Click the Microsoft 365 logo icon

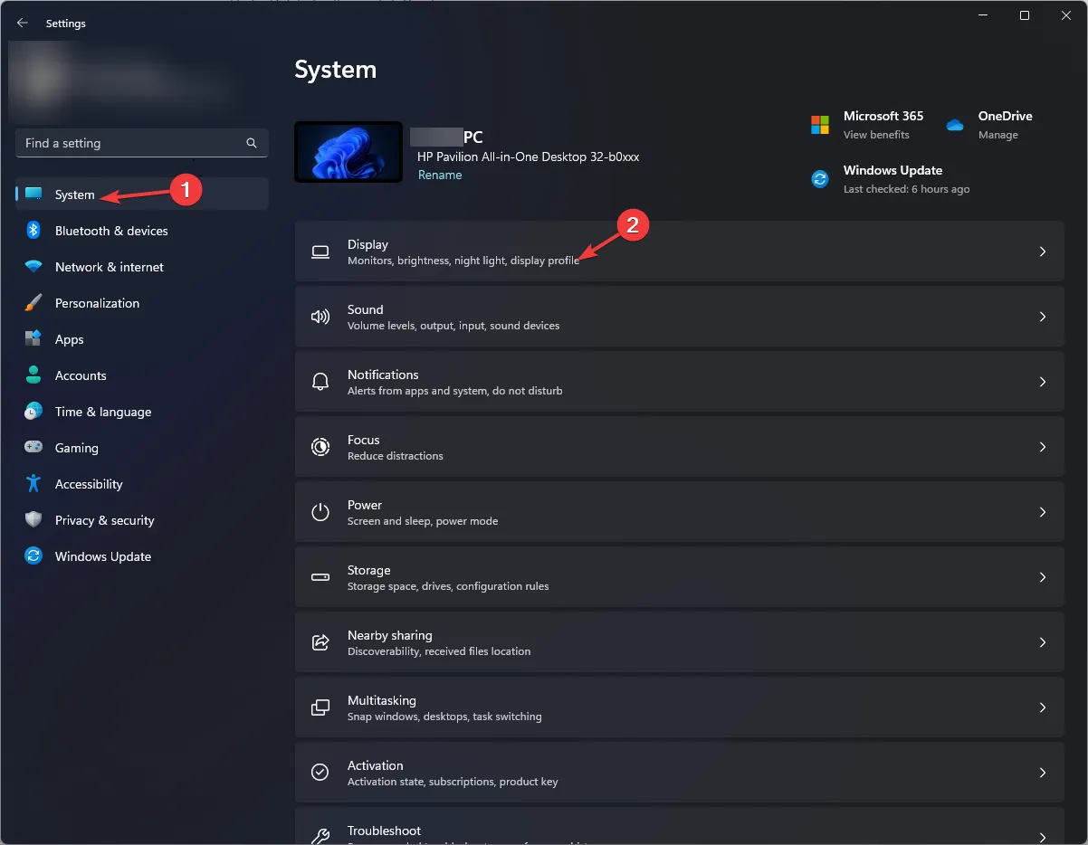[x=820, y=125]
